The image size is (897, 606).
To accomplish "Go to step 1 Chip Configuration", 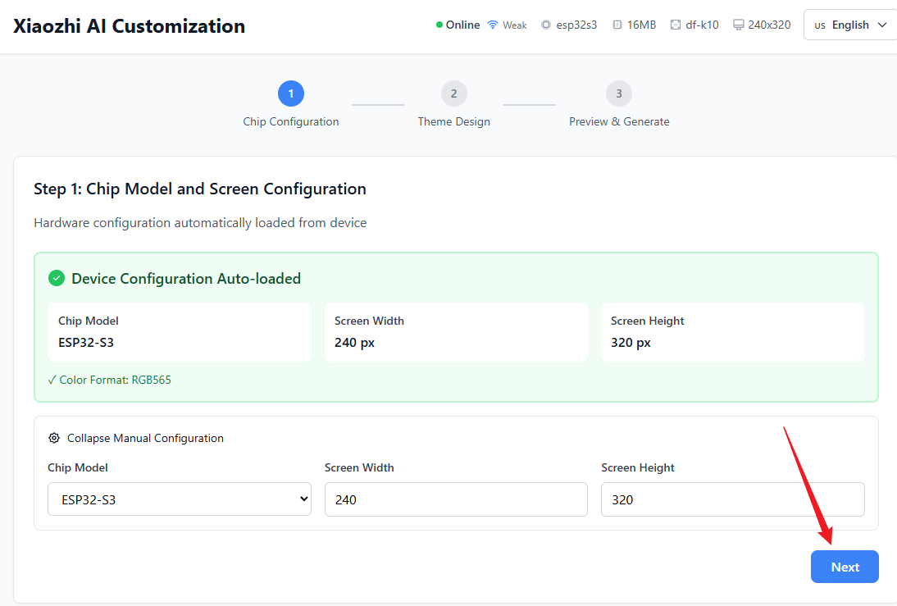I will 291,93.
